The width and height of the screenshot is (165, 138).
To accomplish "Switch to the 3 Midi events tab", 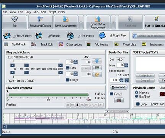I will 82,36.
